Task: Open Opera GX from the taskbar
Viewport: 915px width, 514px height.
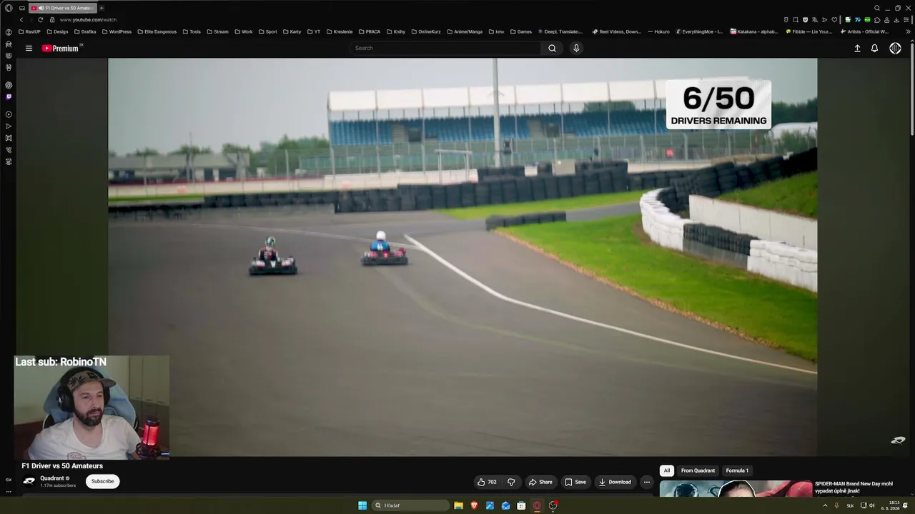Action: pyautogui.click(x=537, y=505)
